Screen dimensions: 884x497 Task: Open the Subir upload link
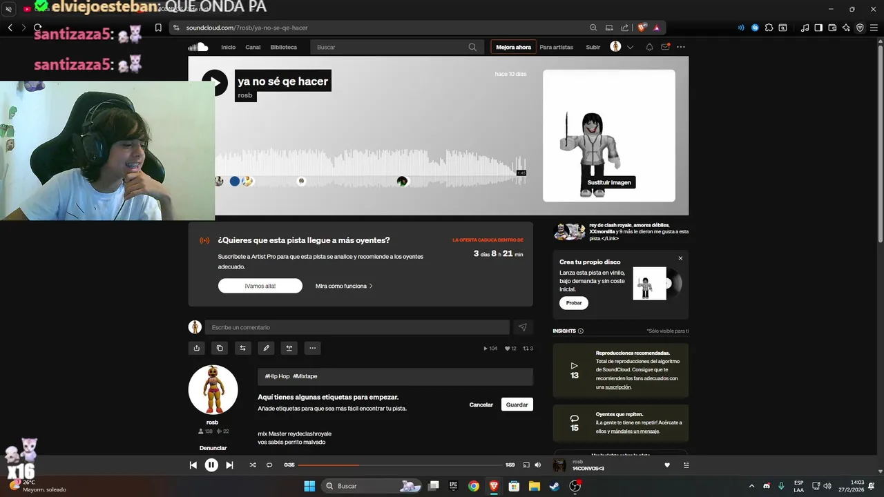(x=593, y=47)
